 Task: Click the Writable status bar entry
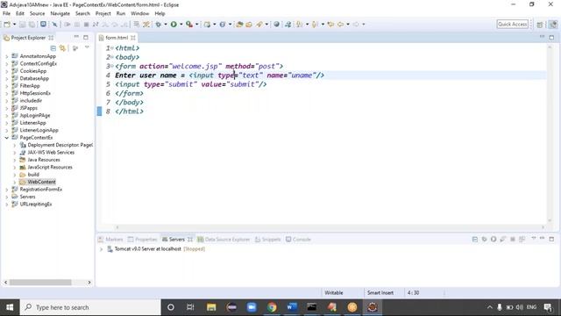334,292
